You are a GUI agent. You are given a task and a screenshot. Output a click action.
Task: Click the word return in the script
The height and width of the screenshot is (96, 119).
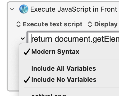pyautogui.click(x=42, y=39)
